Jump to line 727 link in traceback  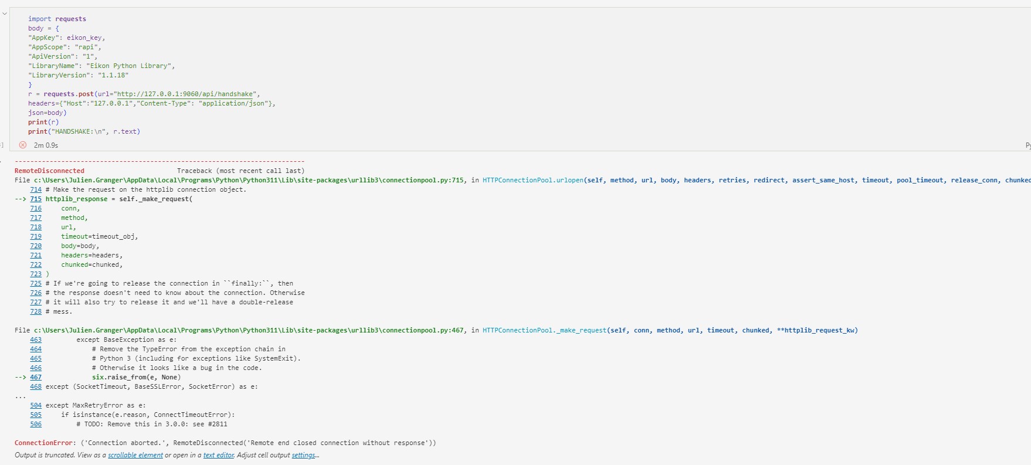36,302
